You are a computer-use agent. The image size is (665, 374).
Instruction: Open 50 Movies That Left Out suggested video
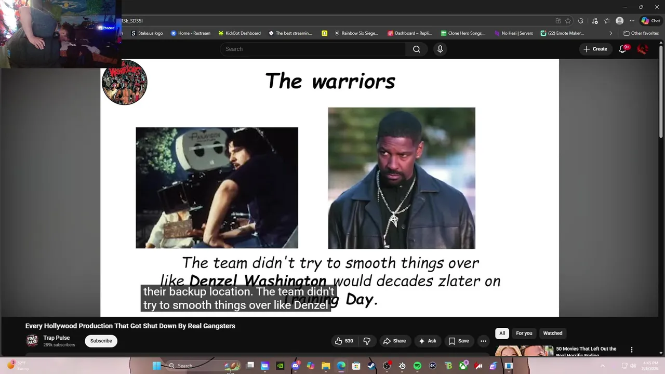coord(586,352)
